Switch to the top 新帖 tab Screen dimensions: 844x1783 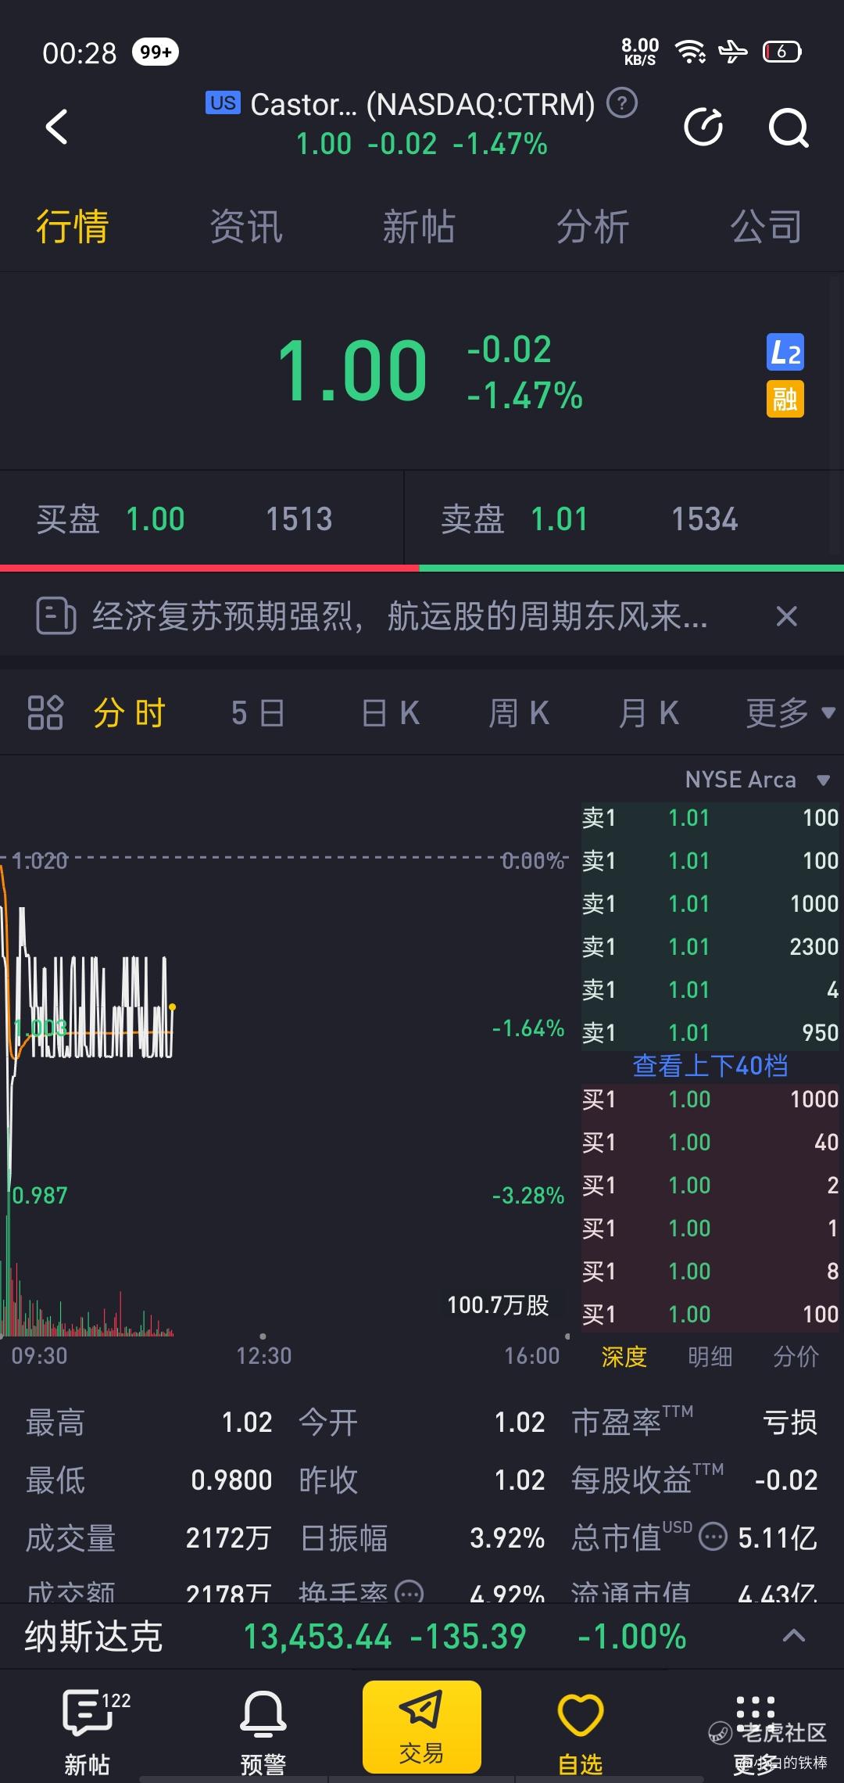click(419, 227)
